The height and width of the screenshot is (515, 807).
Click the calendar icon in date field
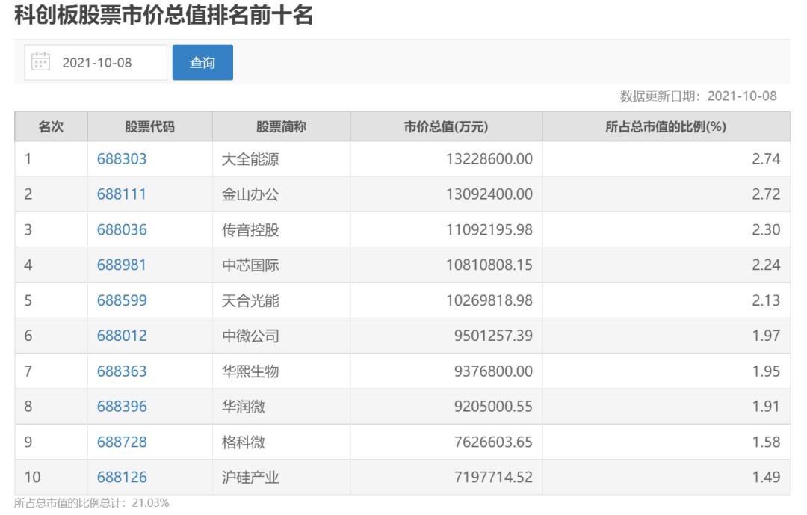(x=40, y=61)
